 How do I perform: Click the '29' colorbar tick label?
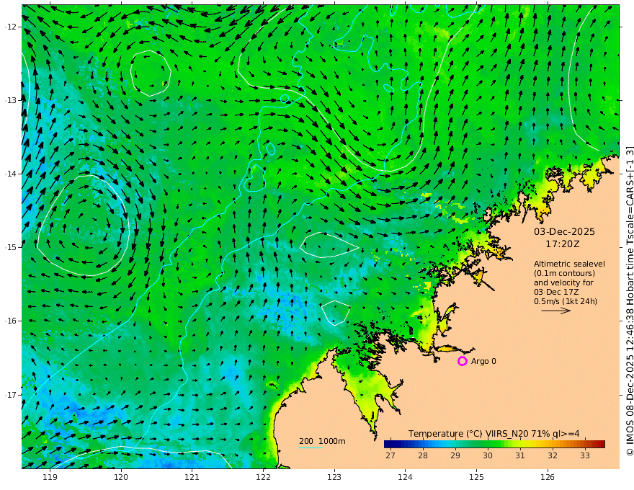[x=455, y=455]
